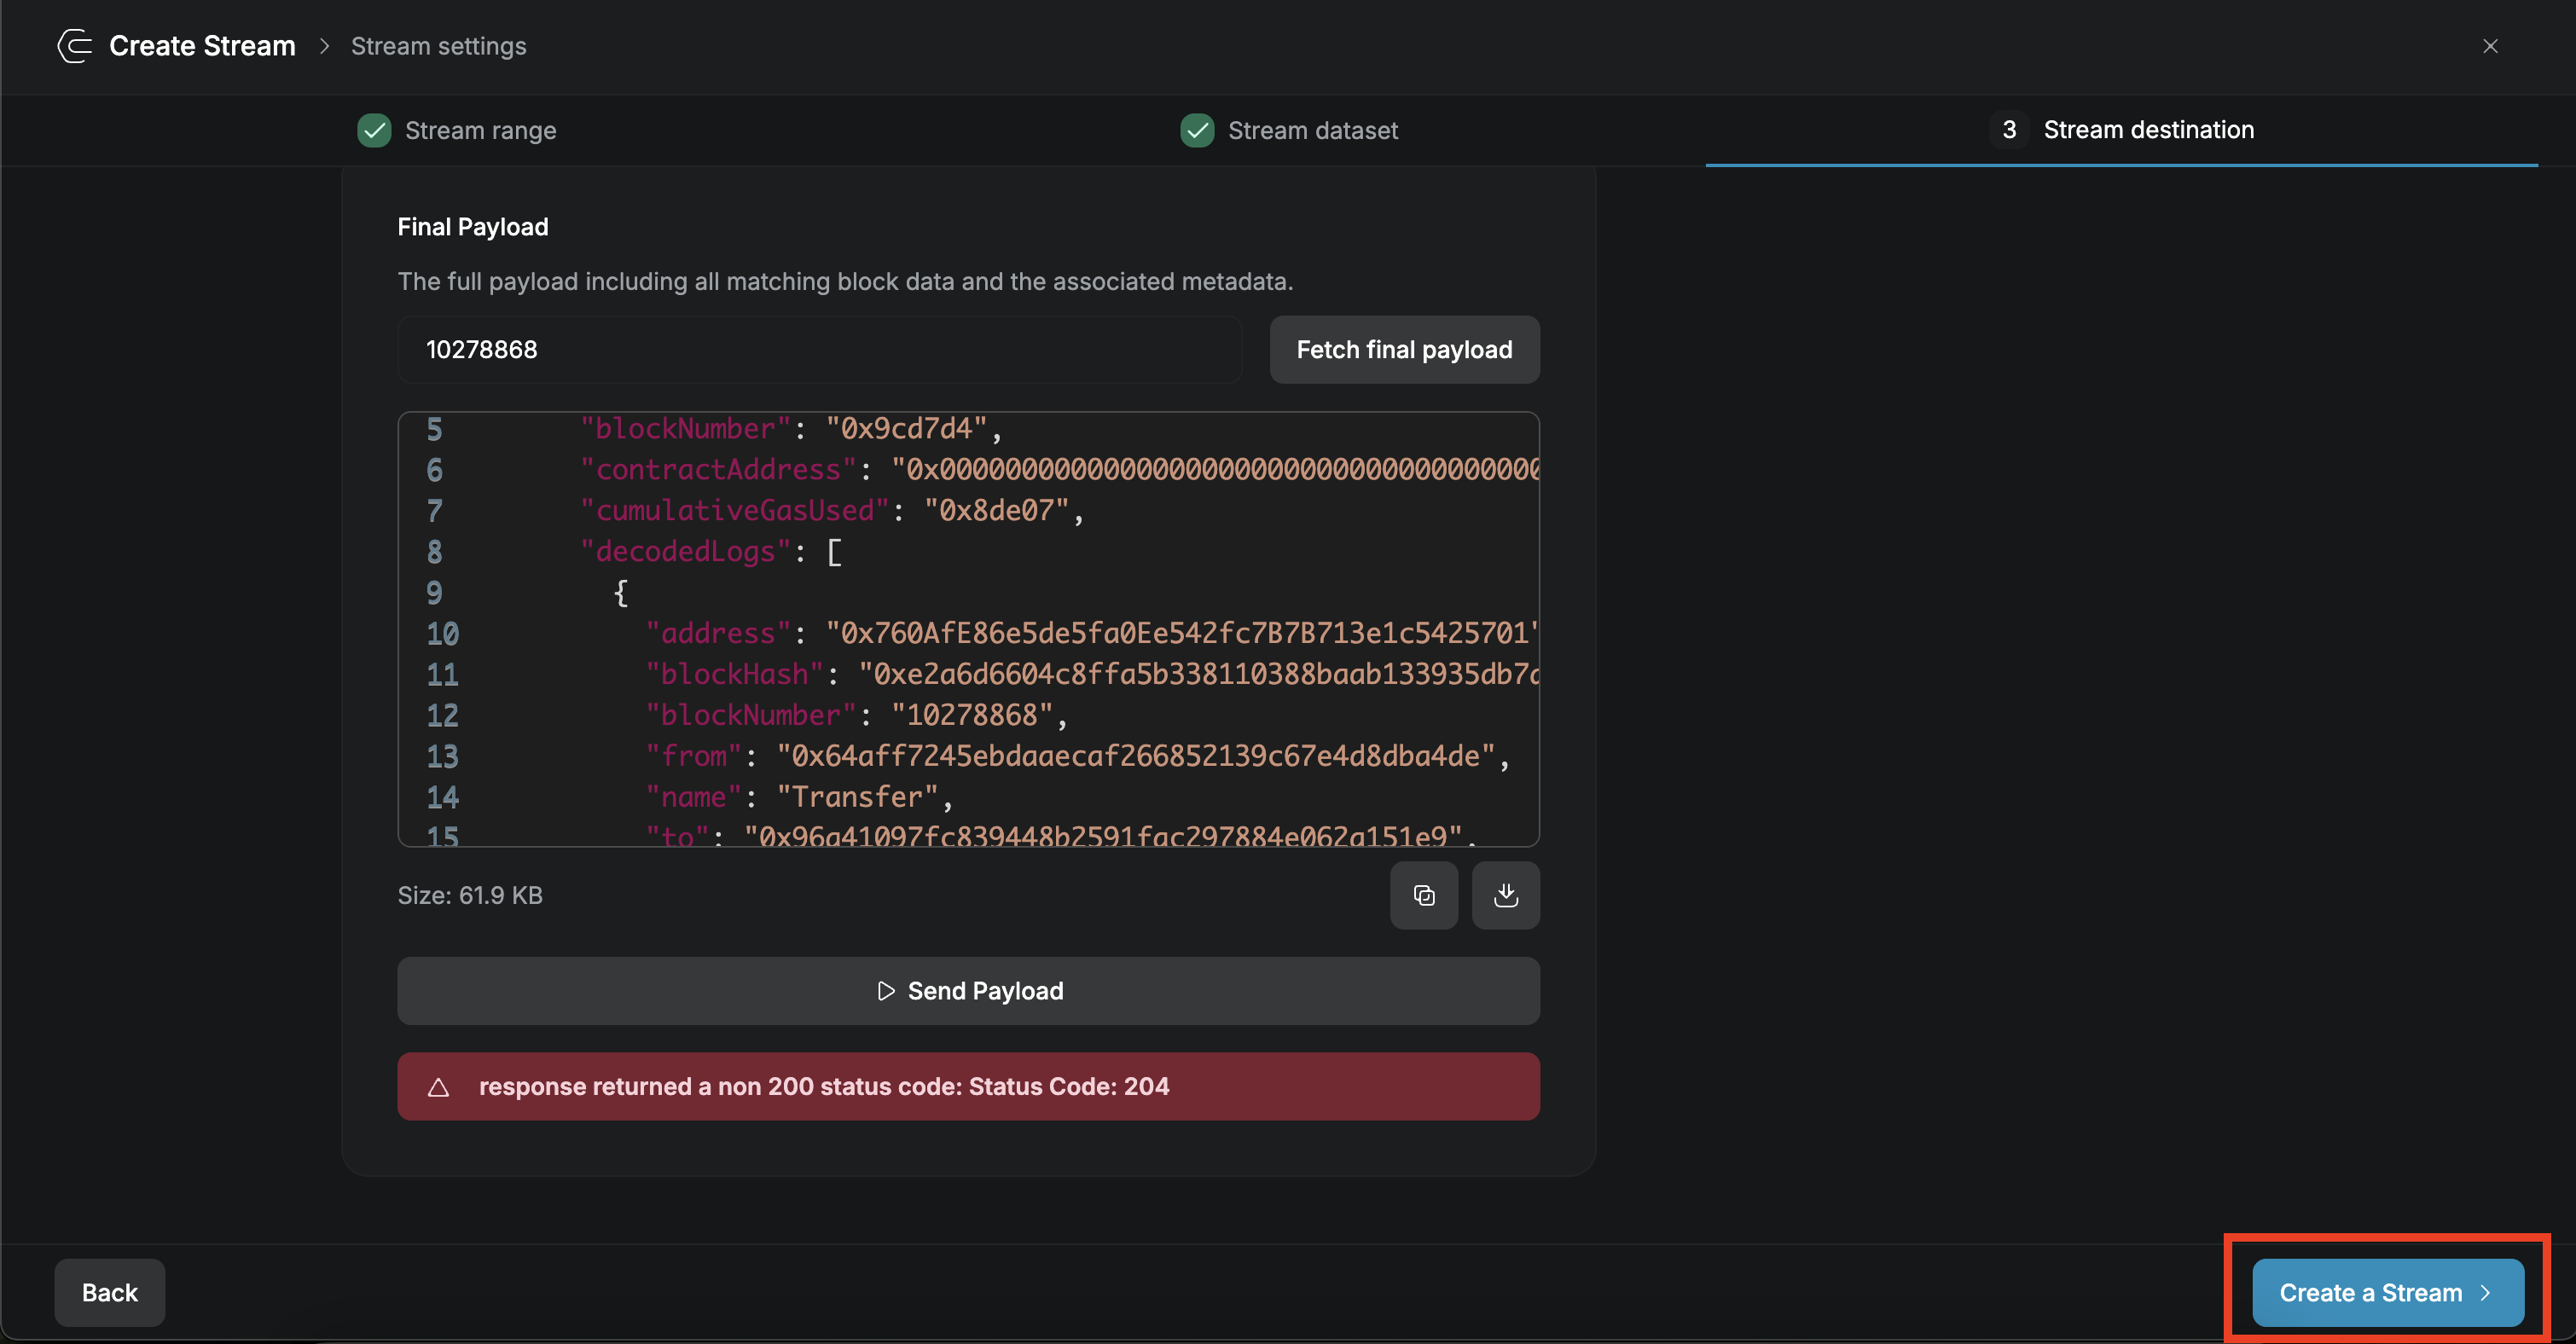
Task: Click the warning triangle in error banner
Action: click(x=438, y=1087)
